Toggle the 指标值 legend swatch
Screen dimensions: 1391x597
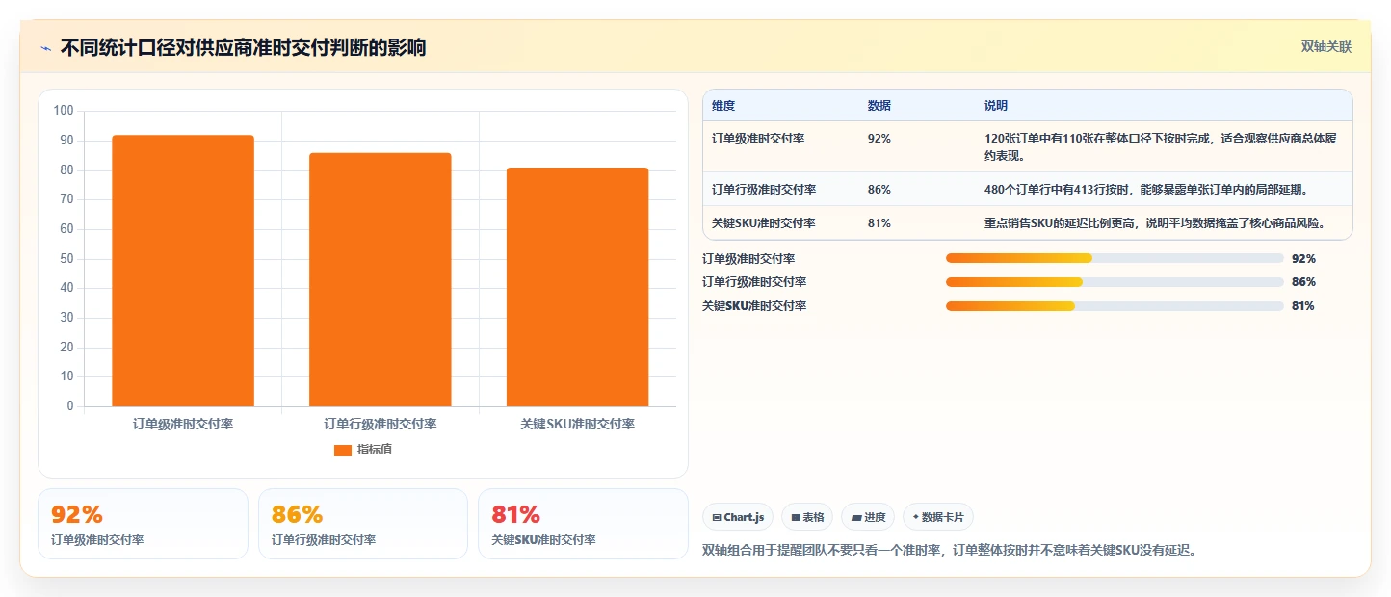pos(343,451)
